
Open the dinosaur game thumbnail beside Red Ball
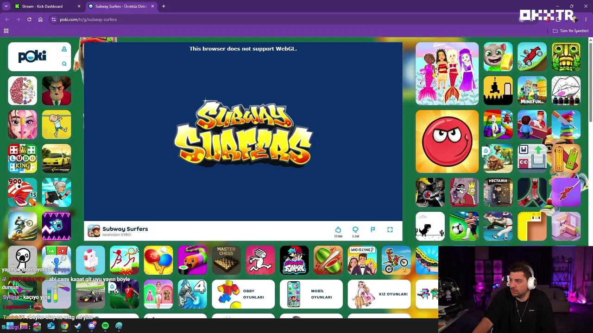coord(498,159)
